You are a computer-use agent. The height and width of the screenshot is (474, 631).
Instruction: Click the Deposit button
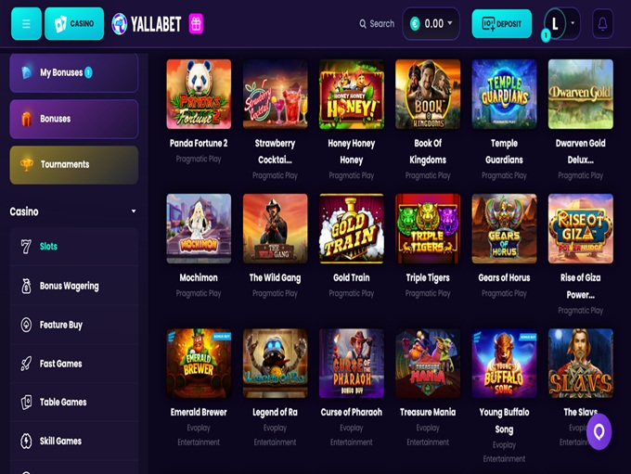[x=501, y=24]
